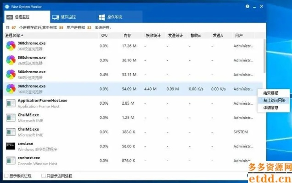This screenshot has width=292, height=183.
Task: Click the ApplicationFrameHost.exe process icon
Action: click(11, 103)
